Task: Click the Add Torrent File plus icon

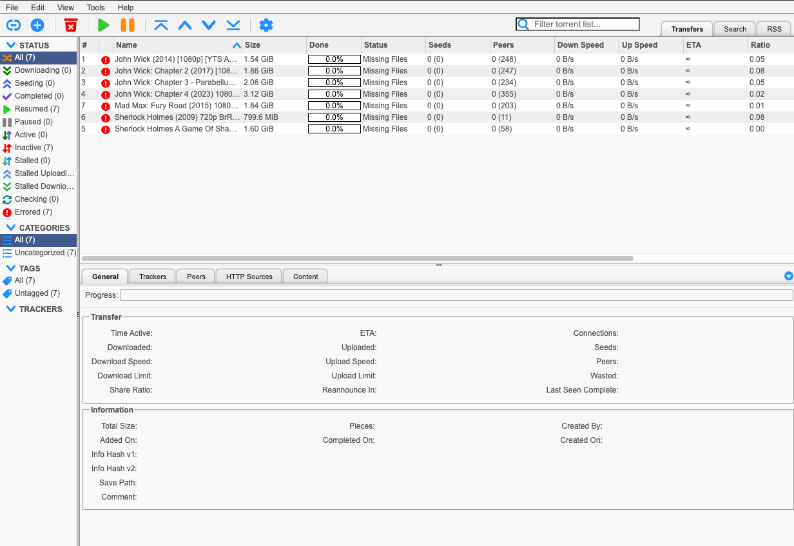Action: tap(37, 25)
